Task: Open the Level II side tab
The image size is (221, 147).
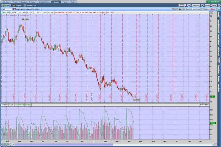Action: click(x=219, y=79)
